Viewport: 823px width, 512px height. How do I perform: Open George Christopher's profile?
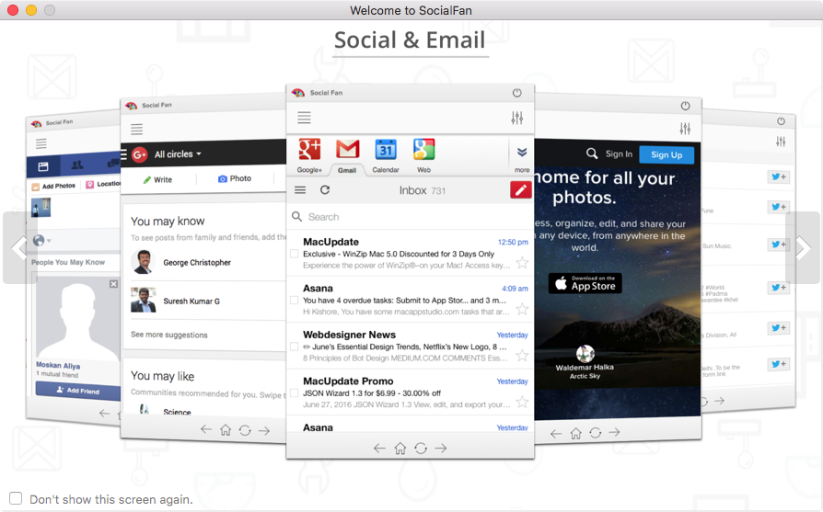197,263
